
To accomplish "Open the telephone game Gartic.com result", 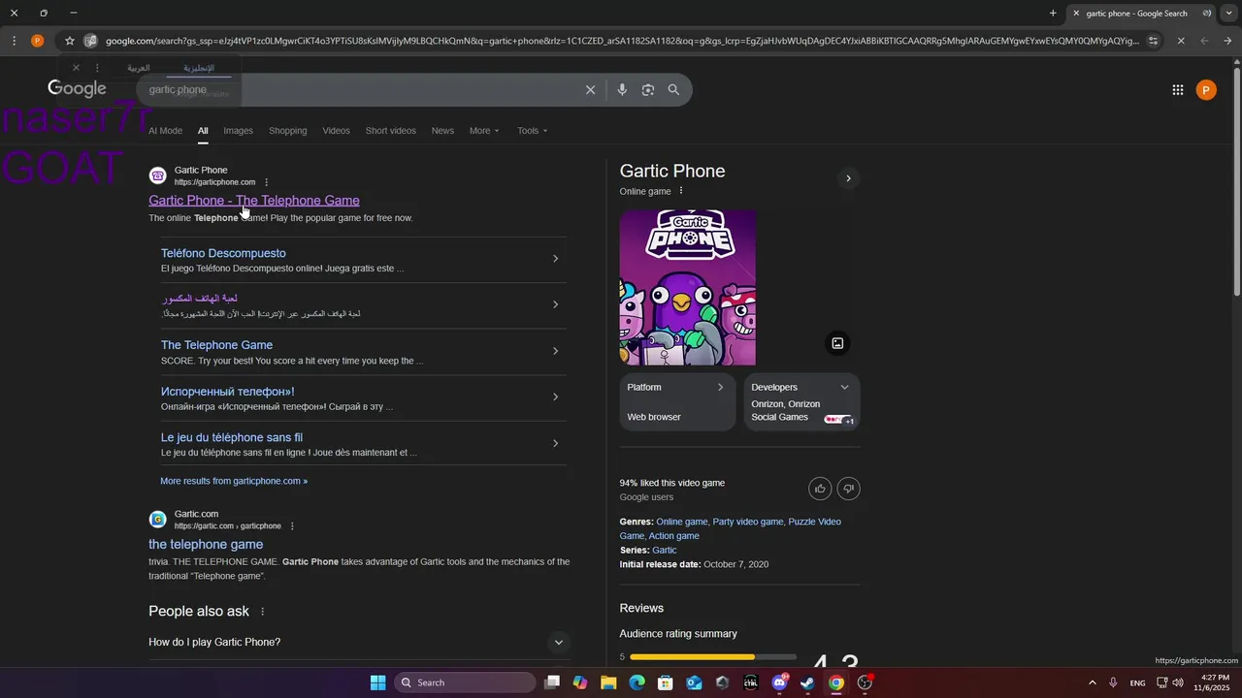I will pyautogui.click(x=206, y=544).
